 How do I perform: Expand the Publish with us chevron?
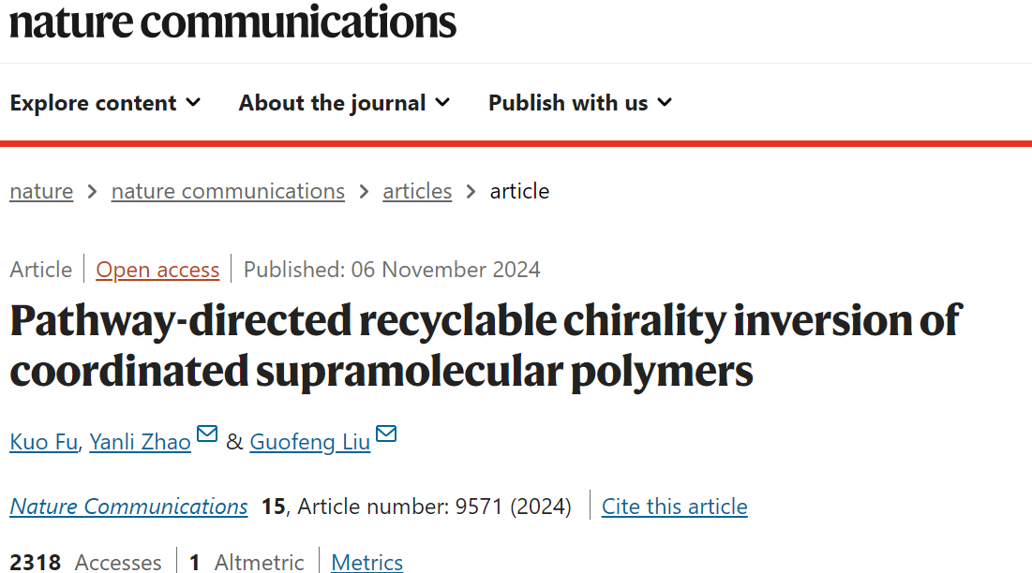[x=665, y=102]
